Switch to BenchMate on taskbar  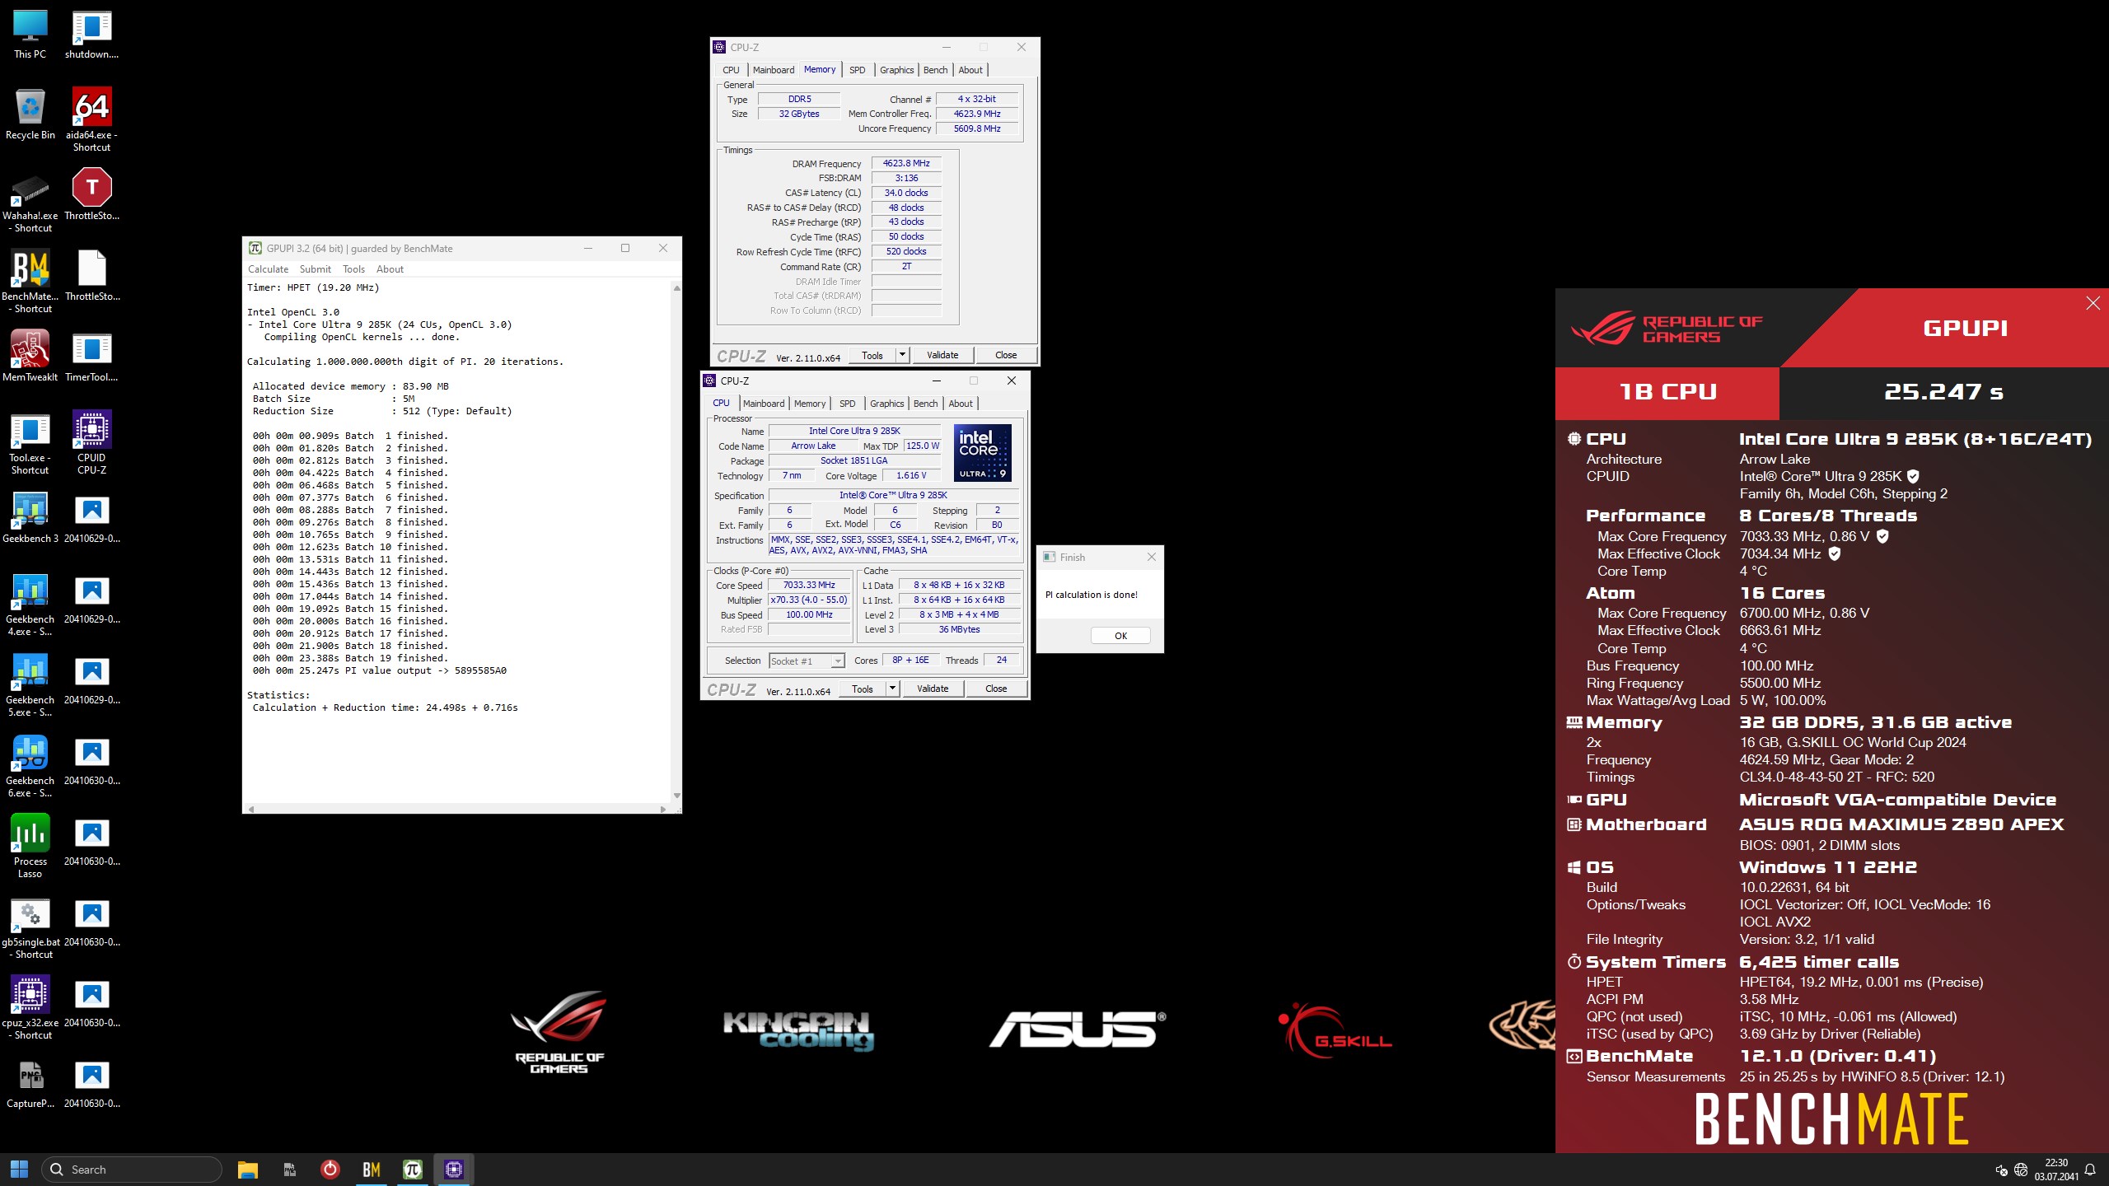pos(372,1169)
